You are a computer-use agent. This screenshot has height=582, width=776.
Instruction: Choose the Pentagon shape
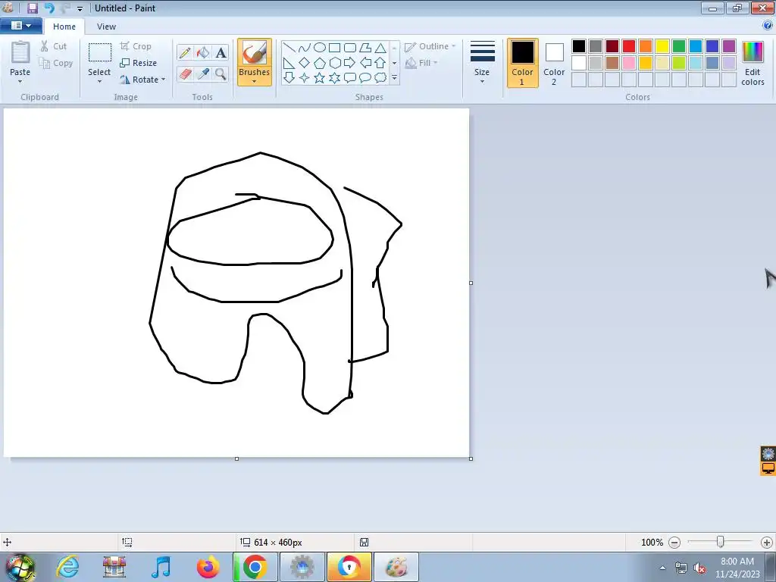320,63
